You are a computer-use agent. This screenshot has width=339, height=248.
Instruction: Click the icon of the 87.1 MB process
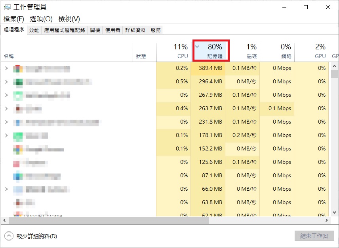pyautogui.click(x=18, y=176)
